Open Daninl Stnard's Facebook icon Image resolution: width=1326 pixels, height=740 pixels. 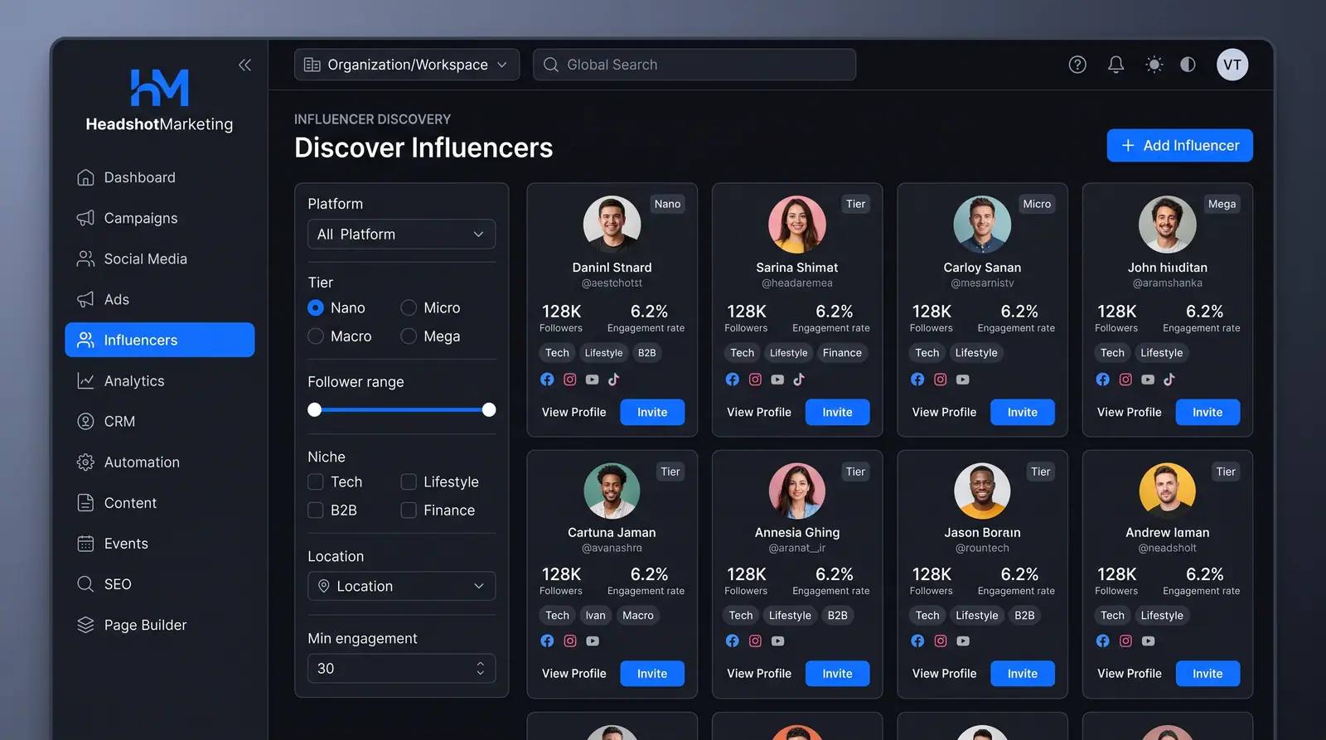pos(547,380)
